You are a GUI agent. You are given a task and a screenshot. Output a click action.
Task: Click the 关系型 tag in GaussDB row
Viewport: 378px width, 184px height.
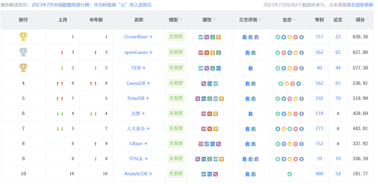click(x=176, y=83)
